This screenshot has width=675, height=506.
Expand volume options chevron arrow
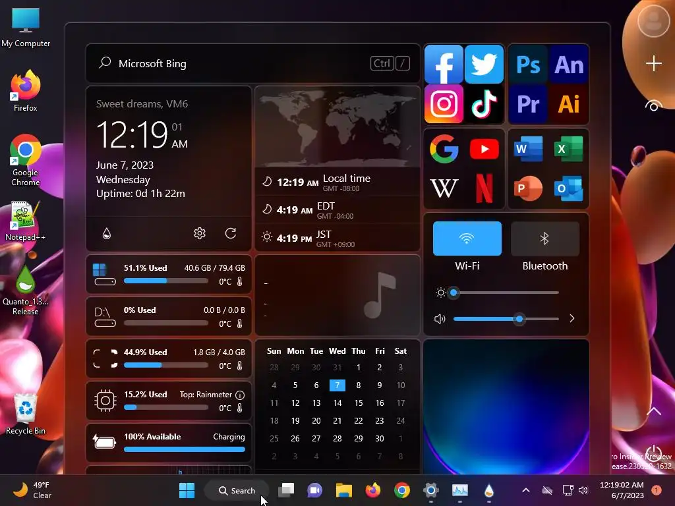[x=572, y=318]
